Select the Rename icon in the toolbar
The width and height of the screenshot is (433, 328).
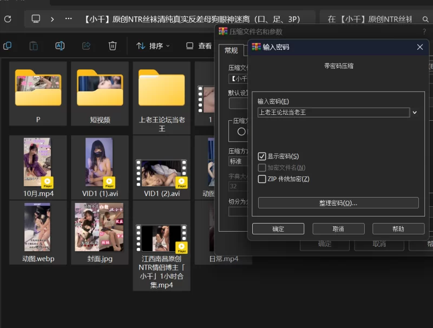[x=60, y=46]
